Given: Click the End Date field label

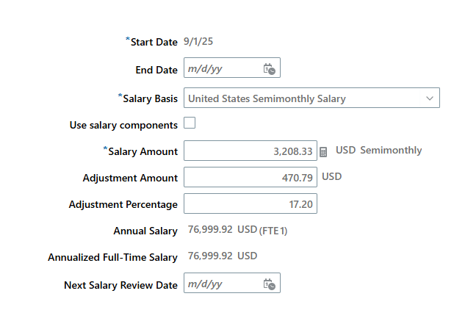Looking at the screenshot, I should [156, 70].
